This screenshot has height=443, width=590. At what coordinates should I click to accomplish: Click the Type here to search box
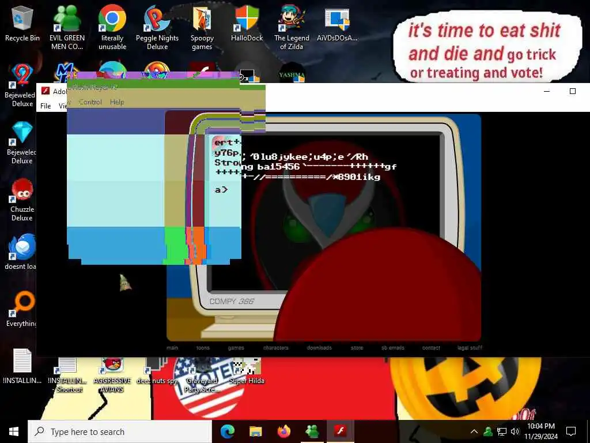pyautogui.click(x=120, y=431)
